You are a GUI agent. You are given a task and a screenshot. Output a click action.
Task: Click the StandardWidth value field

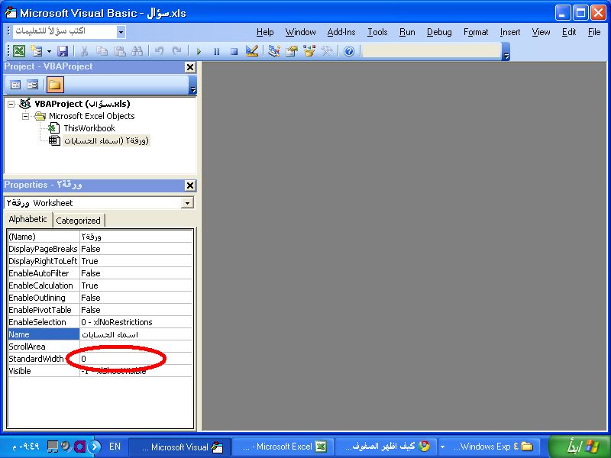tap(136, 359)
